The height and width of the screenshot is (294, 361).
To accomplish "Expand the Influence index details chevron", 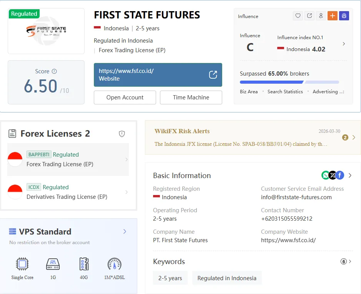I will tap(344, 44).
